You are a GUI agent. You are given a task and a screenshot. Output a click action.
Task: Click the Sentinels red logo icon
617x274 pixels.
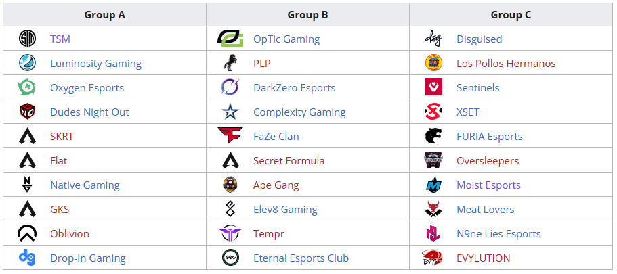coord(433,87)
